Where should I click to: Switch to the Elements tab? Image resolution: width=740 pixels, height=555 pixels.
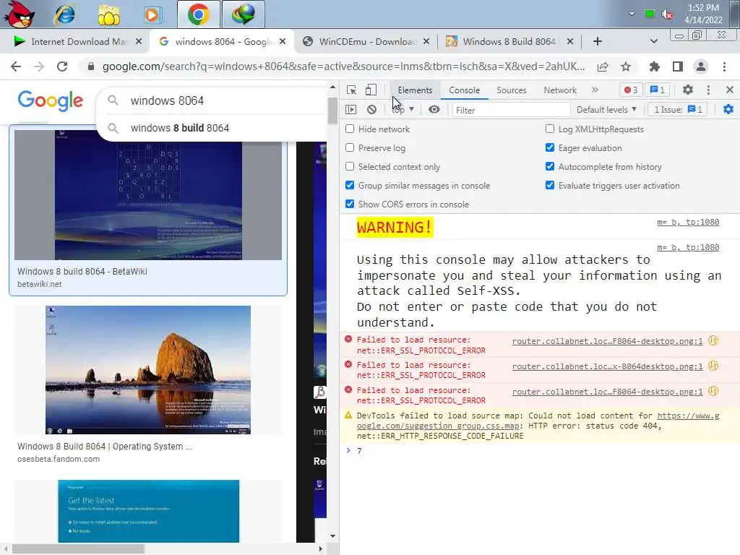pos(415,90)
